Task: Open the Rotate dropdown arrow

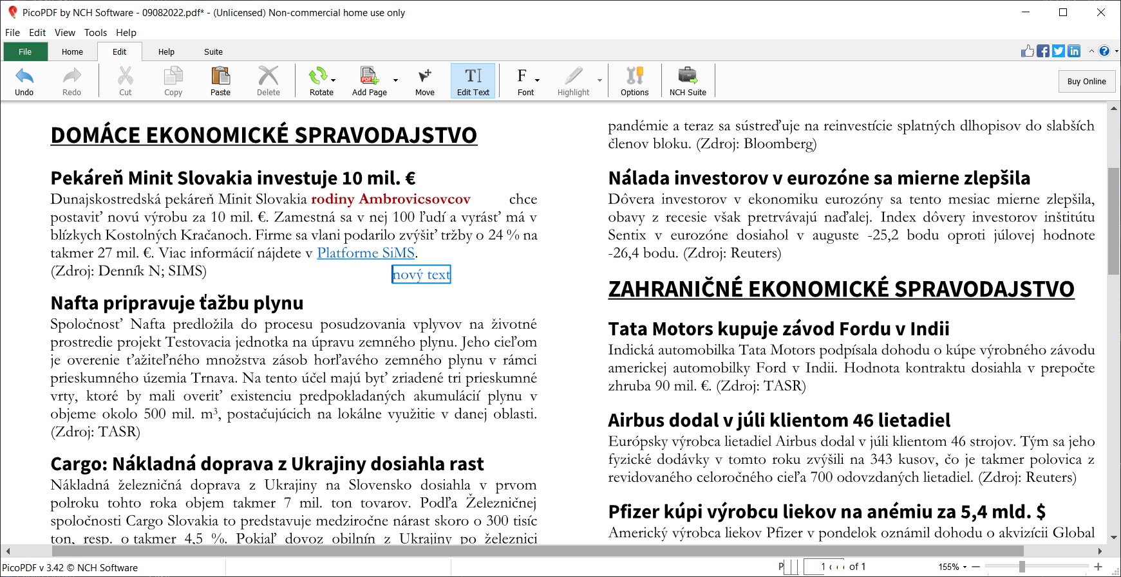Action: tap(334, 80)
